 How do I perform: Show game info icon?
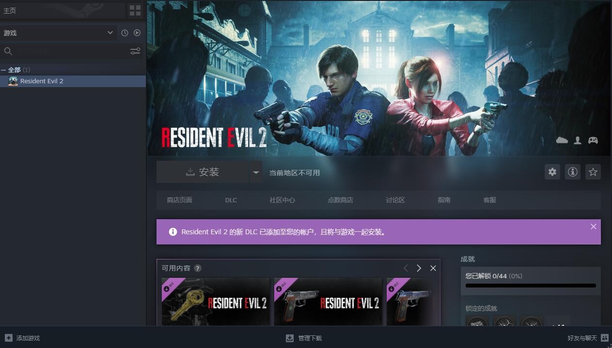pyautogui.click(x=573, y=172)
